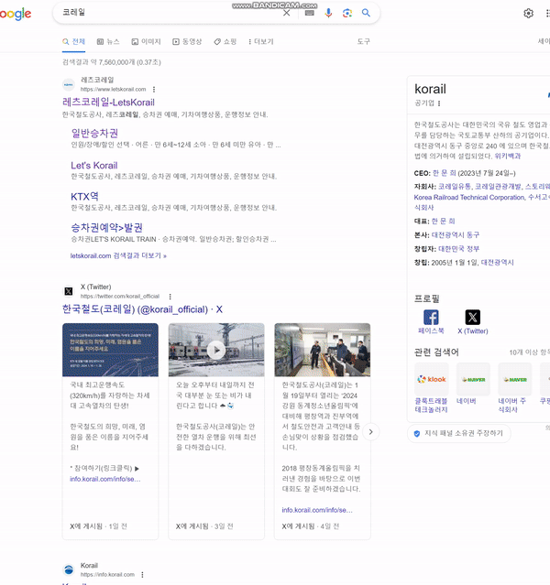This screenshot has width=550, height=585.
Task: Open Google settings gear
Action: 528,14
